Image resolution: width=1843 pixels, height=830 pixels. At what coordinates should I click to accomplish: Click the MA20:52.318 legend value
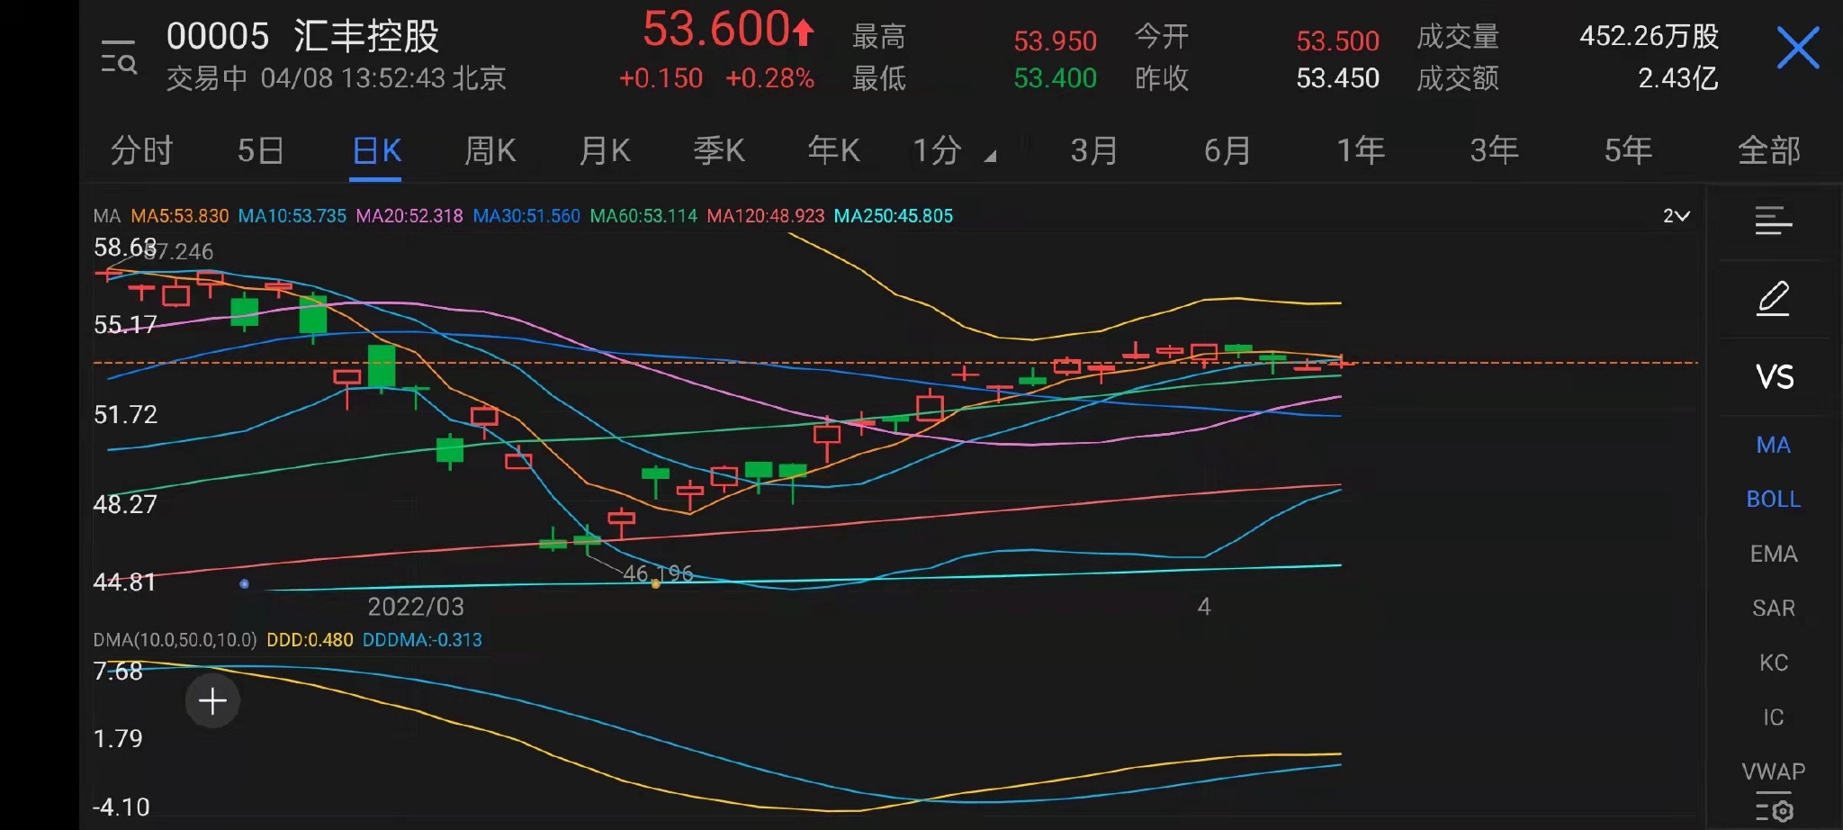[409, 216]
